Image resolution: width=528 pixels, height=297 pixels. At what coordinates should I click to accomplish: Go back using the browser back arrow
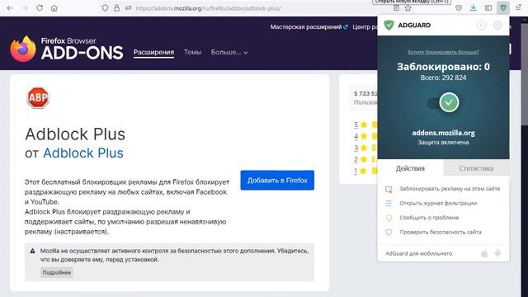(x=10, y=7)
